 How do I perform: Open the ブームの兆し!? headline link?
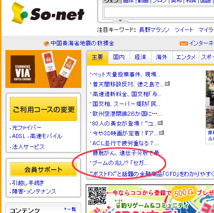point(120,163)
